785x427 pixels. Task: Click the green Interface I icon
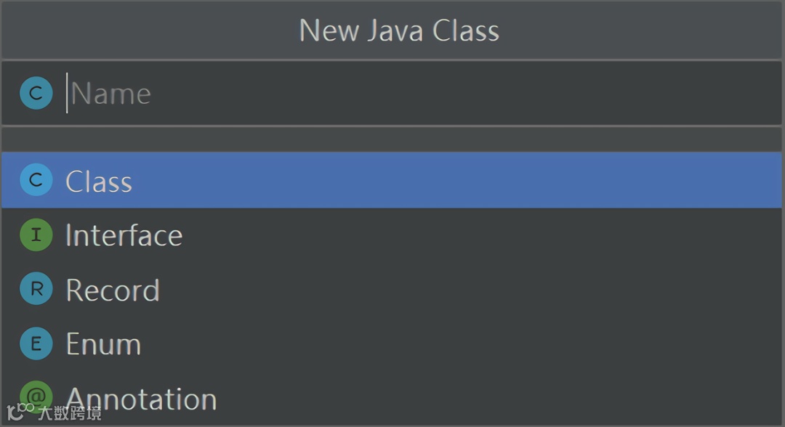(36, 235)
